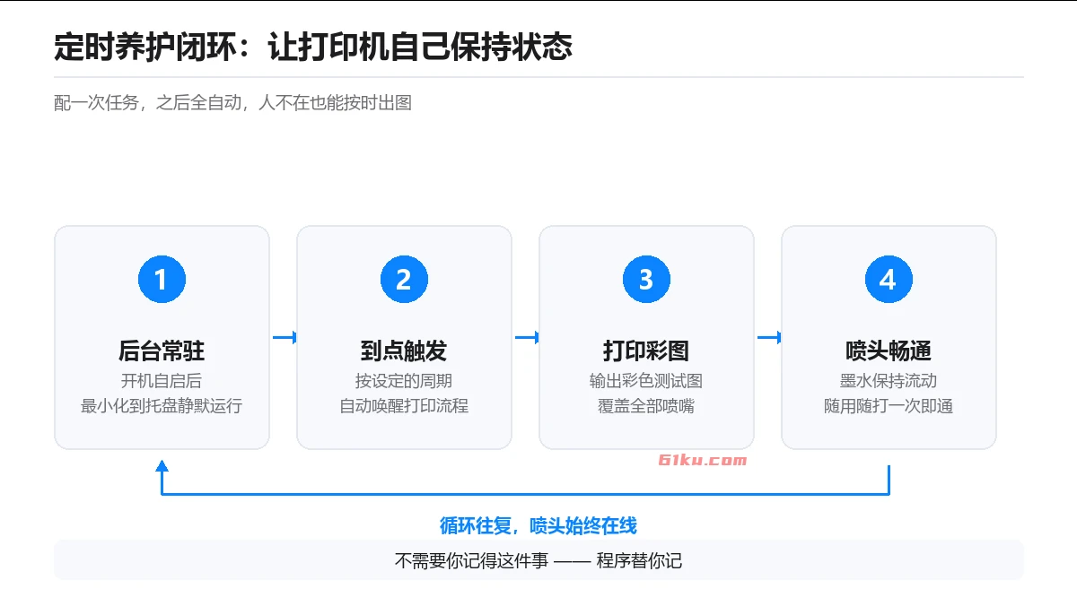Click the subtitle starting with 配一次任务
The width and height of the screenshot is (1077, 606).
(x=233, y=102)
